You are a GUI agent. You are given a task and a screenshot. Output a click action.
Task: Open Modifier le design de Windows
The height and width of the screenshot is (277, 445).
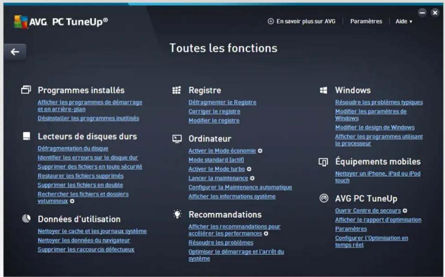[x=375, y=127]
